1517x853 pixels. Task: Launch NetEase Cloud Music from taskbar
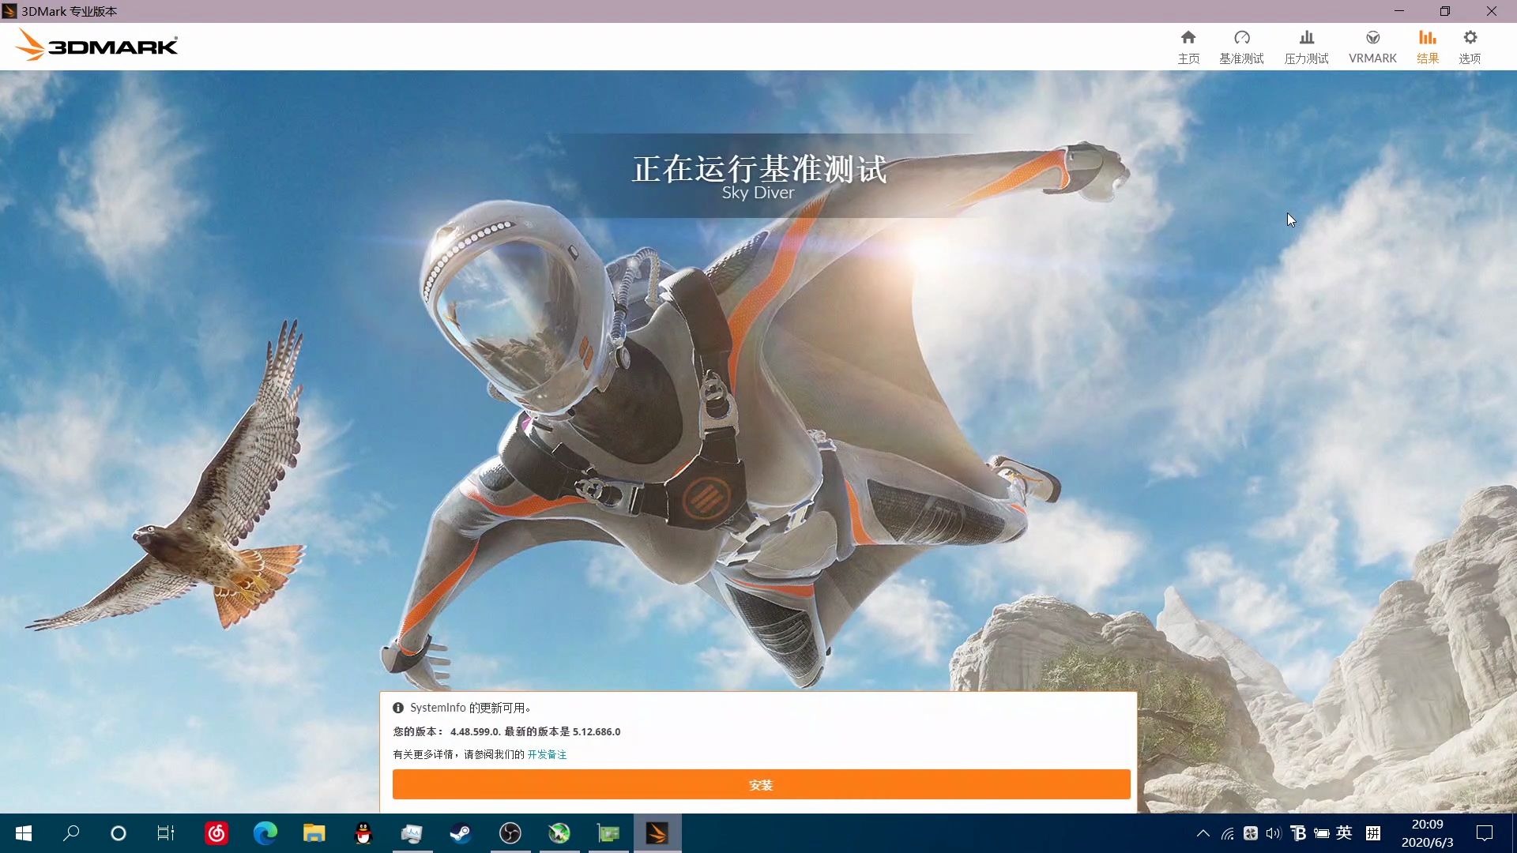pos(216,833)
